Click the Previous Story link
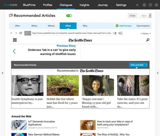160x136 pixels. tap(66, 46)
